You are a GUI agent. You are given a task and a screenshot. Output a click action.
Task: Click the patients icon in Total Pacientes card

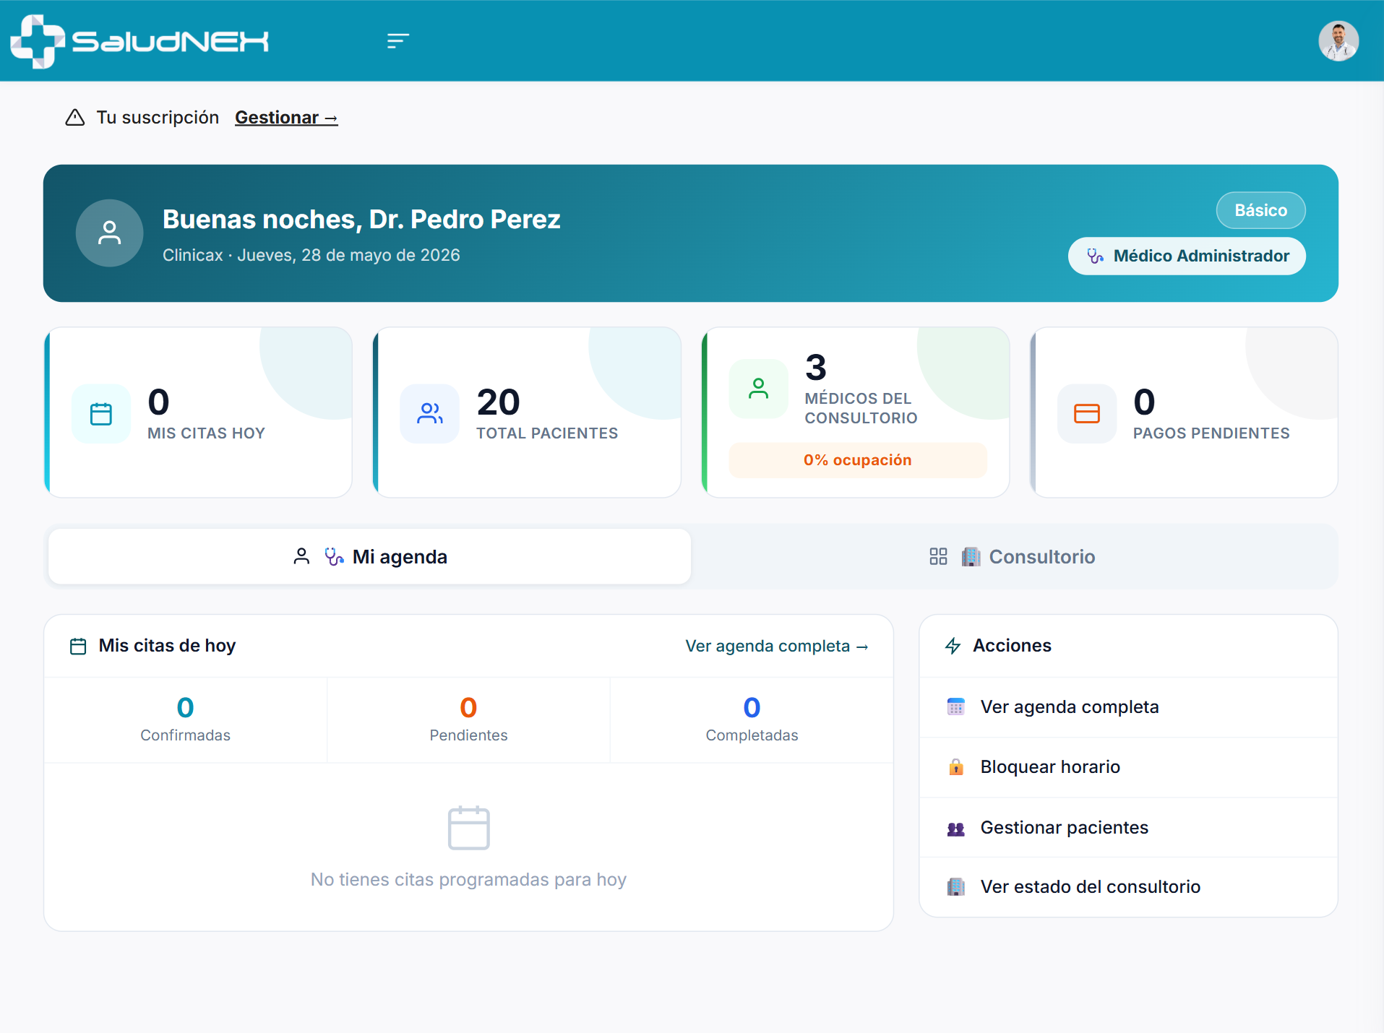pyautogui.click(x=430, y=413)
